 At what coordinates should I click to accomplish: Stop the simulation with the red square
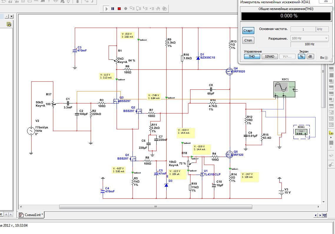click(119, 9)
